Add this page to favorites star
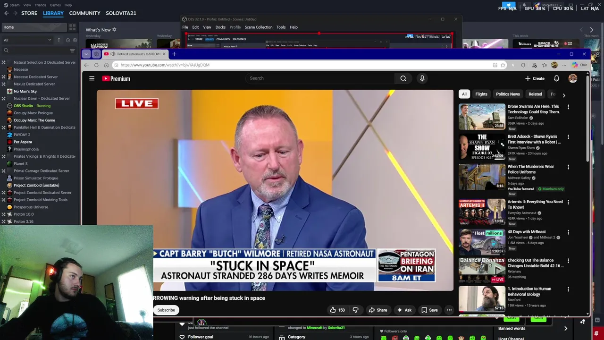604x340 pixels. (503, 65)
